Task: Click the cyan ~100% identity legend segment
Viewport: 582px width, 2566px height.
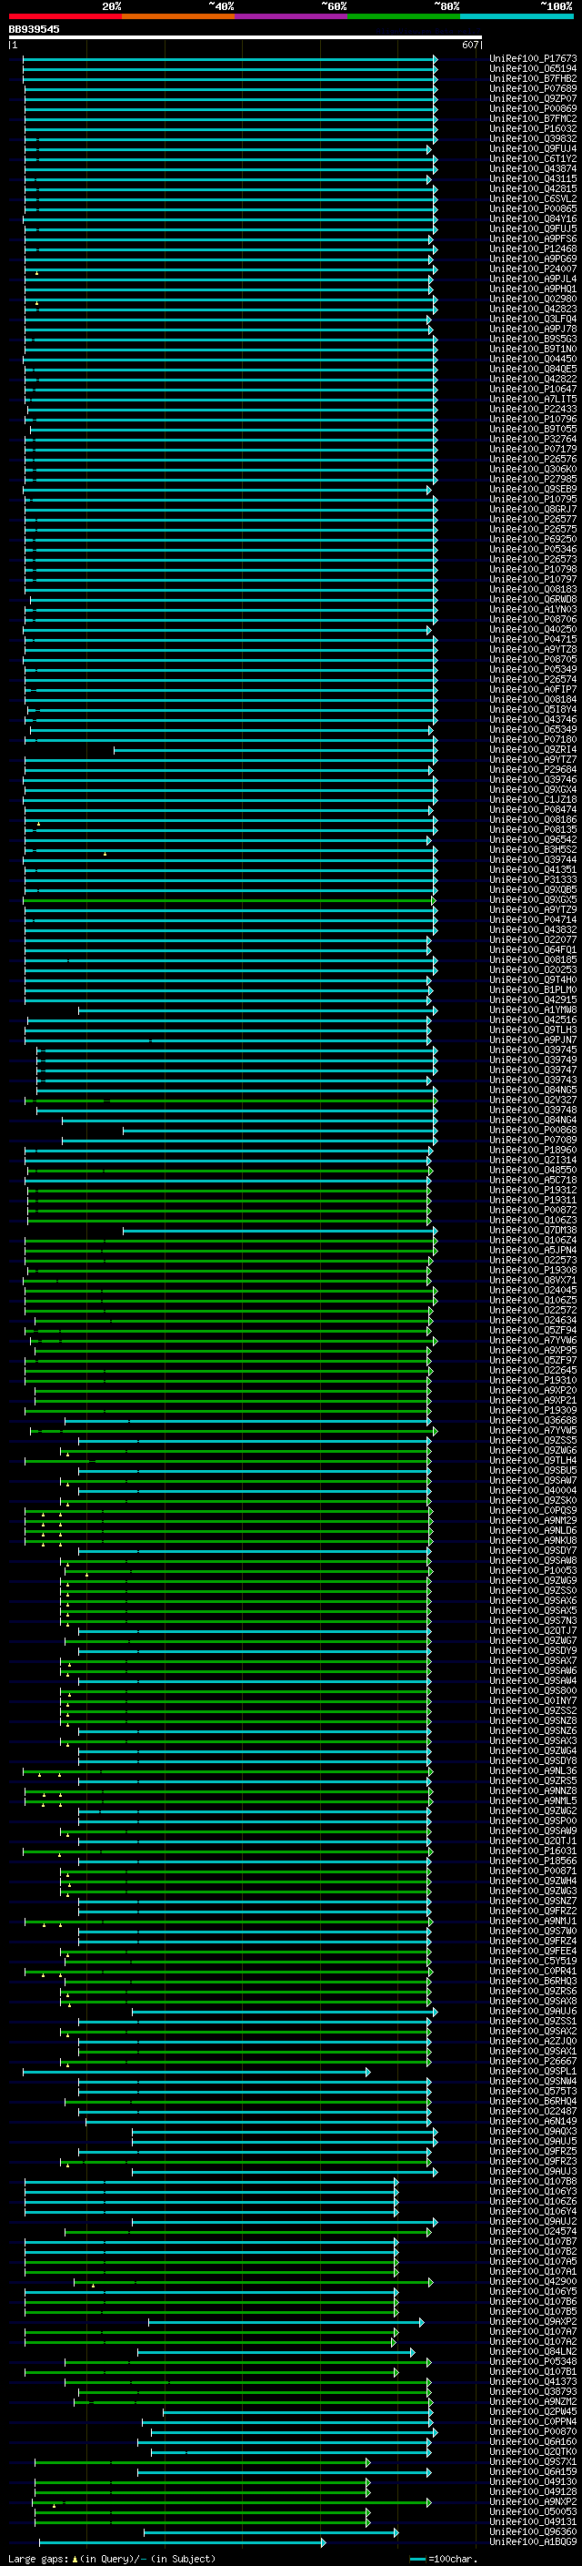Action: click(517, 16)
